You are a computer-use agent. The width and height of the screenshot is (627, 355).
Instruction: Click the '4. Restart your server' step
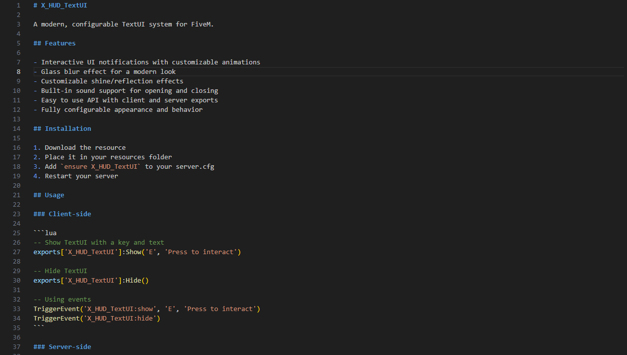[x=76, y=176]
